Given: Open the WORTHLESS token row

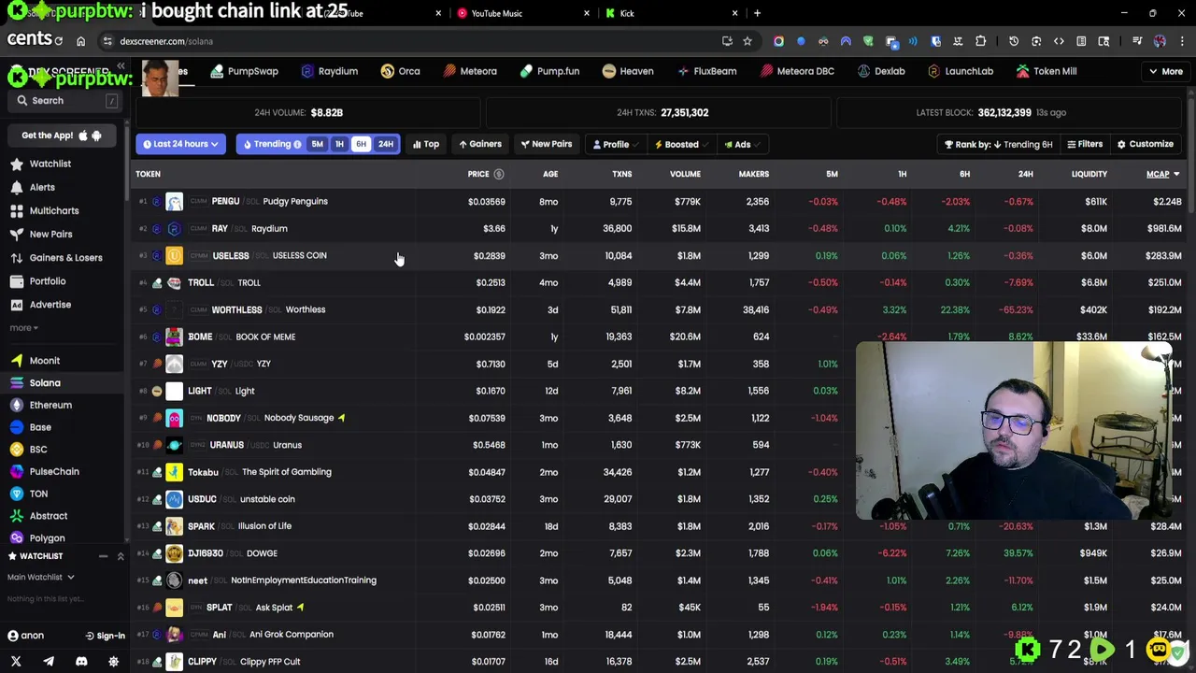Looking at the screenshot, I should pos(660,309).
